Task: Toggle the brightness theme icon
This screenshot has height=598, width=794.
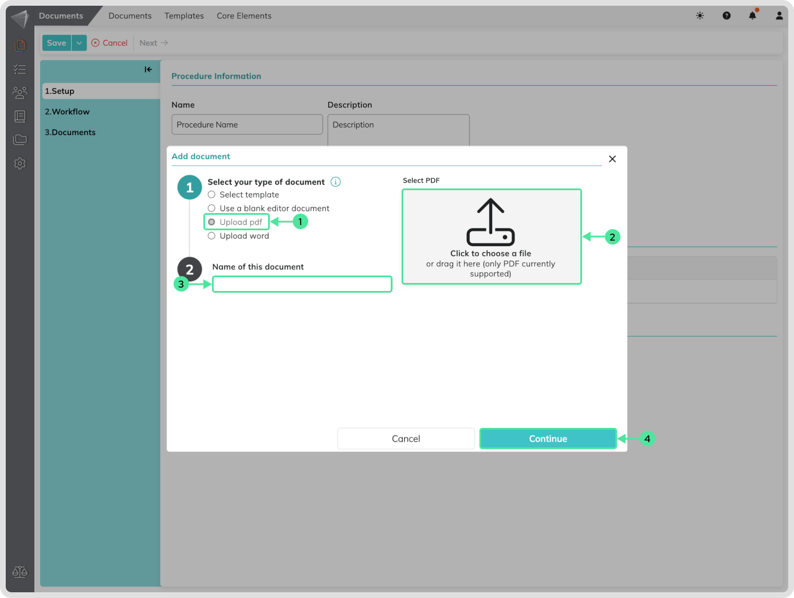Action: tap(699, 16)
